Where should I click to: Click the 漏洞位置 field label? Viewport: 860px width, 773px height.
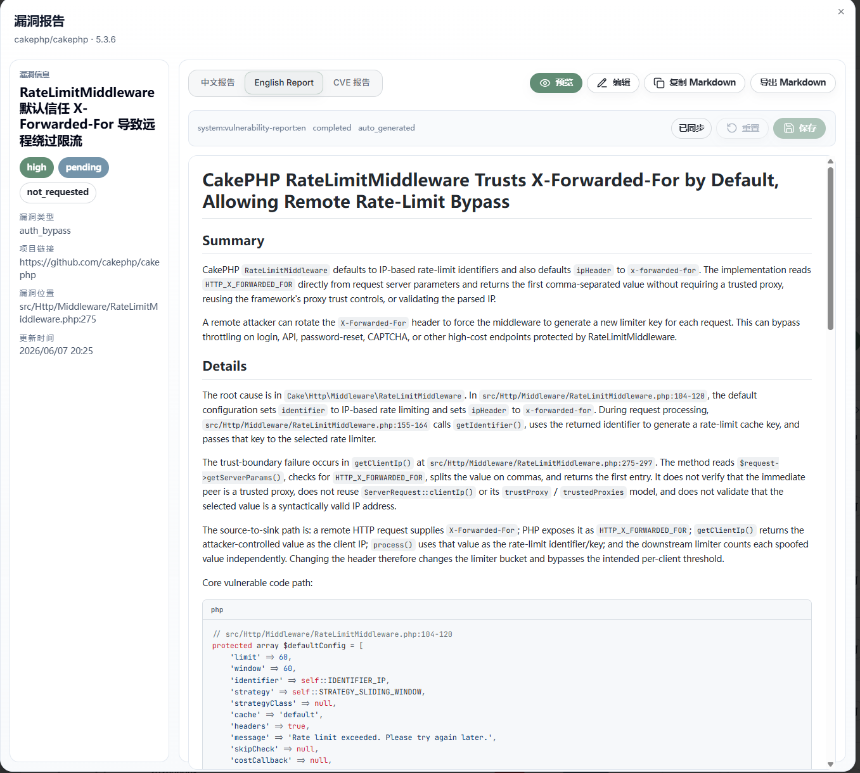[x=37, y=293]
